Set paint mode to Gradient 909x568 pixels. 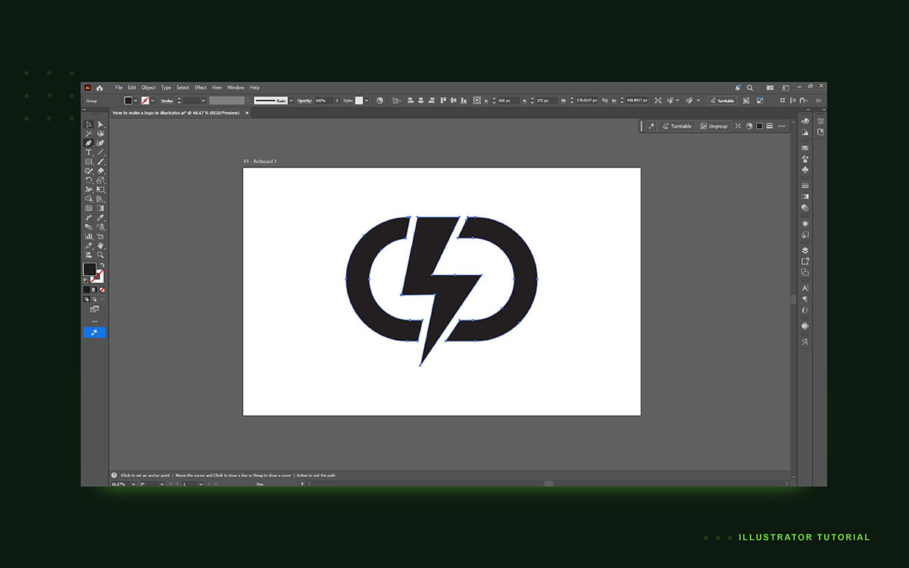pos(95,289)
